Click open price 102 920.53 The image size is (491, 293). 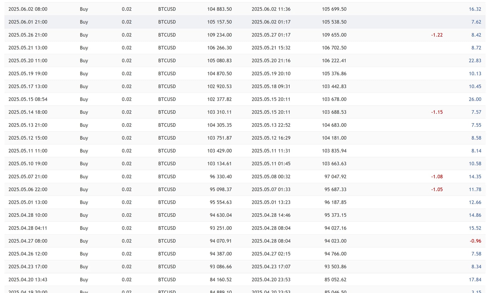click(x=219, y=86)
